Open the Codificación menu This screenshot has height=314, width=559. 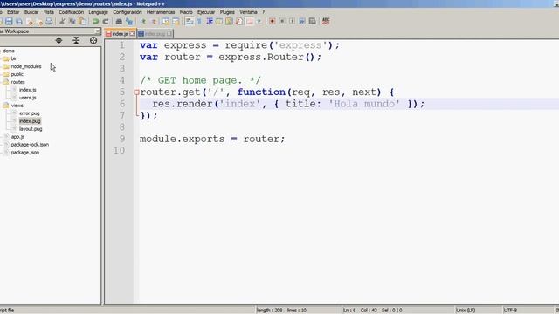[72, 12]
